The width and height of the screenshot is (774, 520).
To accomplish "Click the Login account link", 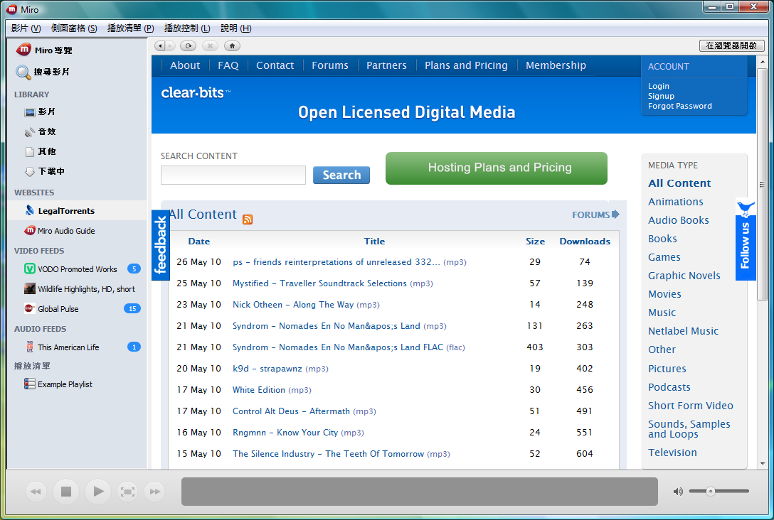I will [x=659, y=86].
